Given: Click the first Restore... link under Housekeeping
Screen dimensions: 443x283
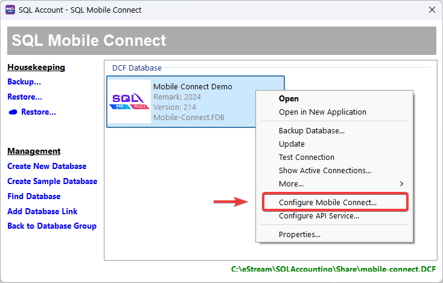Looking at the screenshot, I should [x=25, y=97].
